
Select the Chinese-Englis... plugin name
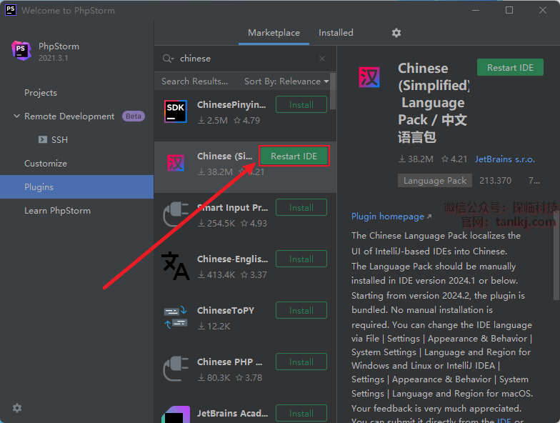pyautogui.click(x=233, y=259)
